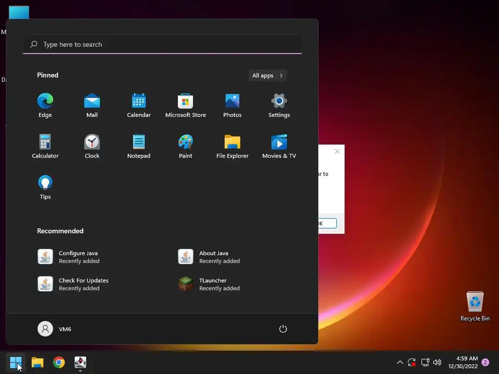The width and height of the screenshot is (499, 374).
Task: Select the Recycle Bin desktop icon
Action: (x=475, y=306)
